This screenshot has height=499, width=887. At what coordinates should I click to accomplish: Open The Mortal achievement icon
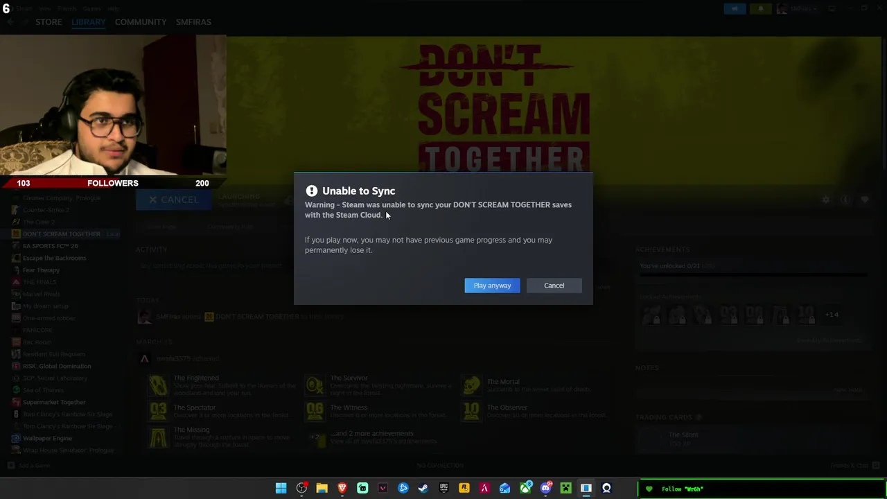coord(471,385)
